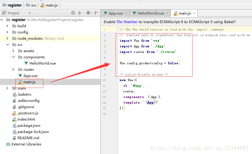This screenshot has height=154, width=252.
Task: Collapse the components folder
Action: [13, 57]
